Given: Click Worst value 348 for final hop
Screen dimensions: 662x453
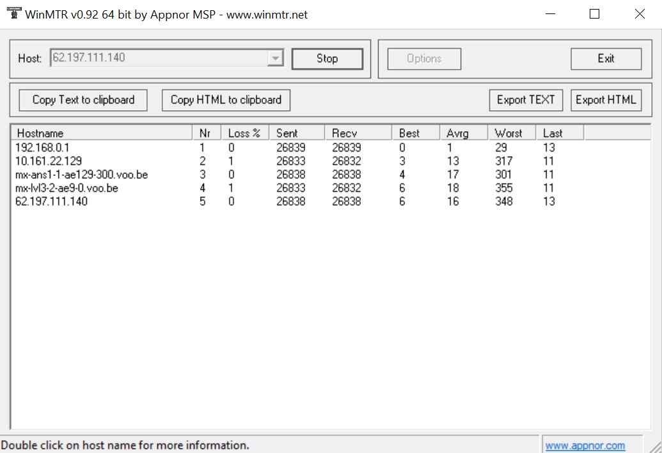Looking at the screenshot, I should coord(503,202).
